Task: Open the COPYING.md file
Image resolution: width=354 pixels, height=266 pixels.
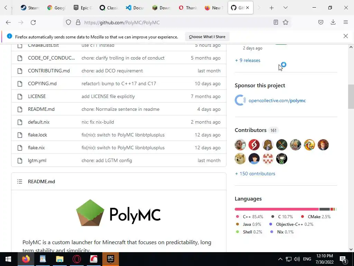Action: click(x=42, y=83)
